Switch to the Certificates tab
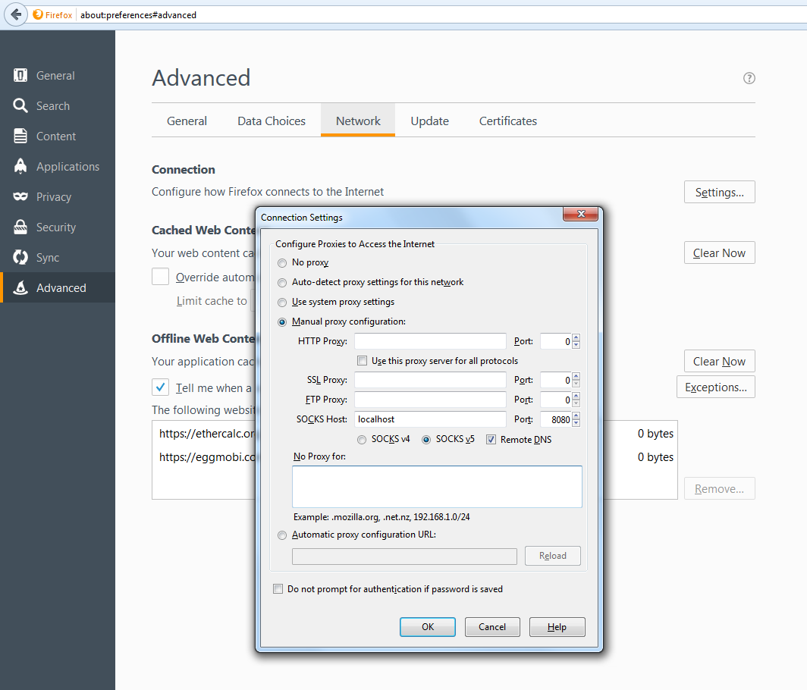This screenshot has height=690, width=807. pyautogui.click(x=508, y=121)
